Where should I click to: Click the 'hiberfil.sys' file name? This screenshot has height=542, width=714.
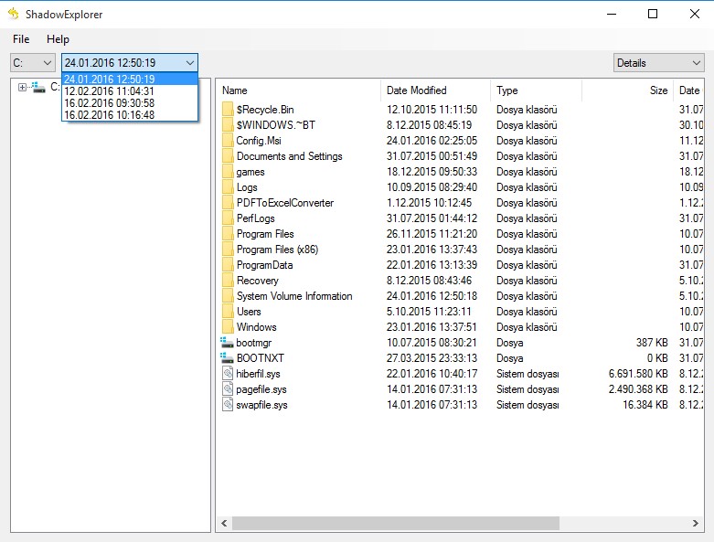[x=258, y=374]
